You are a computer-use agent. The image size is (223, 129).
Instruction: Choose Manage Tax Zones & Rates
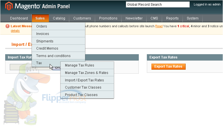coord(87,73)
